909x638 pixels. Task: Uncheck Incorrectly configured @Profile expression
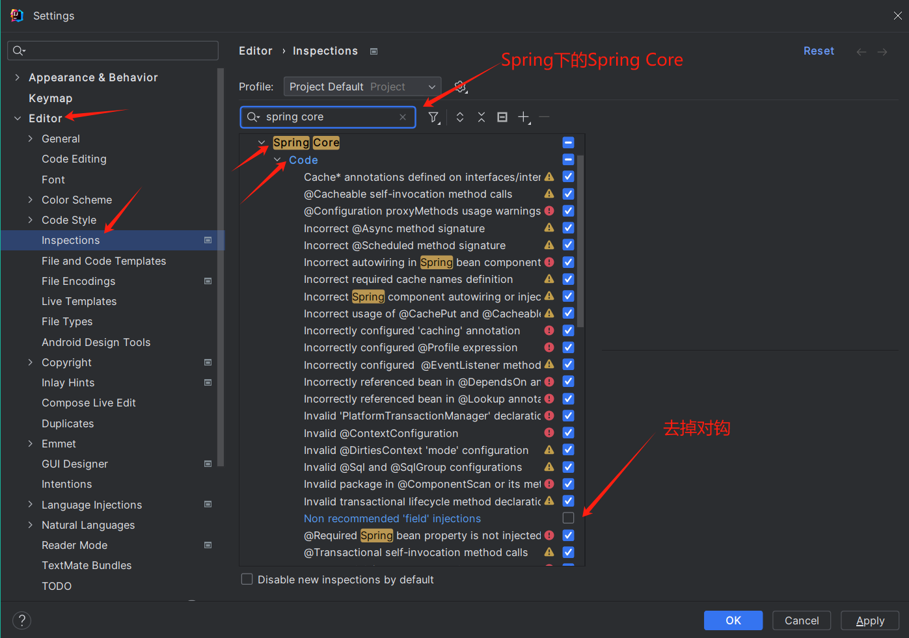(x=568, y=347)
